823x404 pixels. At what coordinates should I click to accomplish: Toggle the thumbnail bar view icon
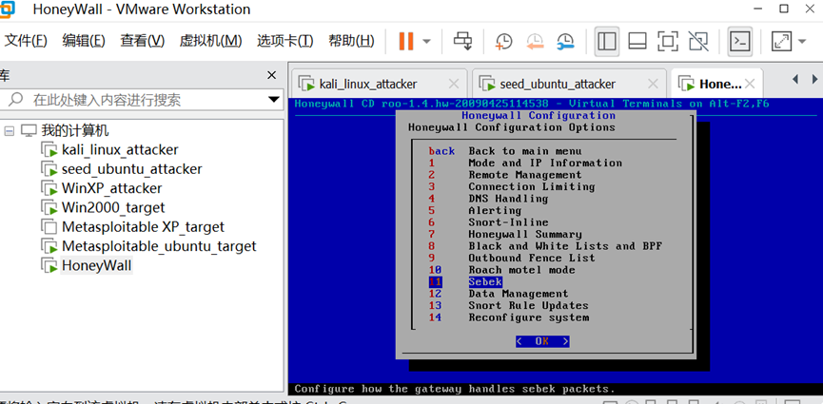pyautogui.click(x=637, y=41)
